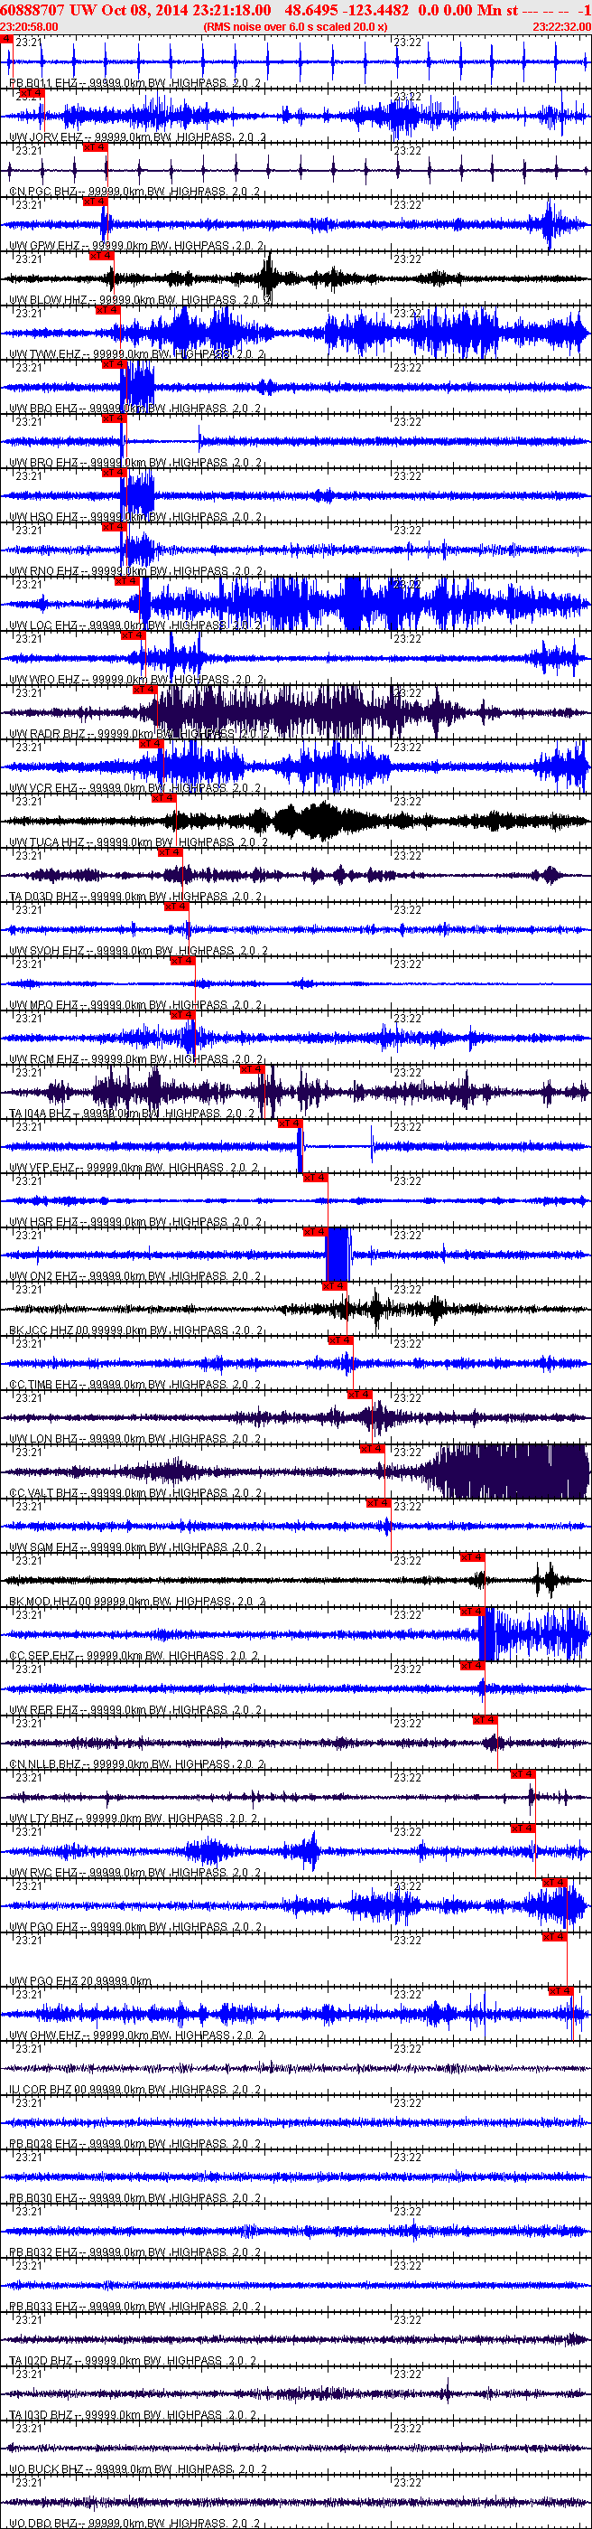Viewport: 592px width, 2529px height.
Task: Select the origin time 23:21:18.00 in header
Action: (x=231, y=10)
